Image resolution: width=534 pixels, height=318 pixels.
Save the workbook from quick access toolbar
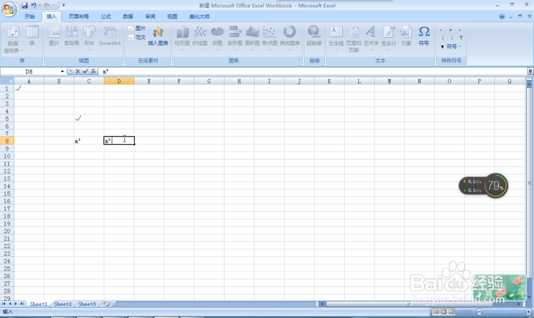coord(25,5)
